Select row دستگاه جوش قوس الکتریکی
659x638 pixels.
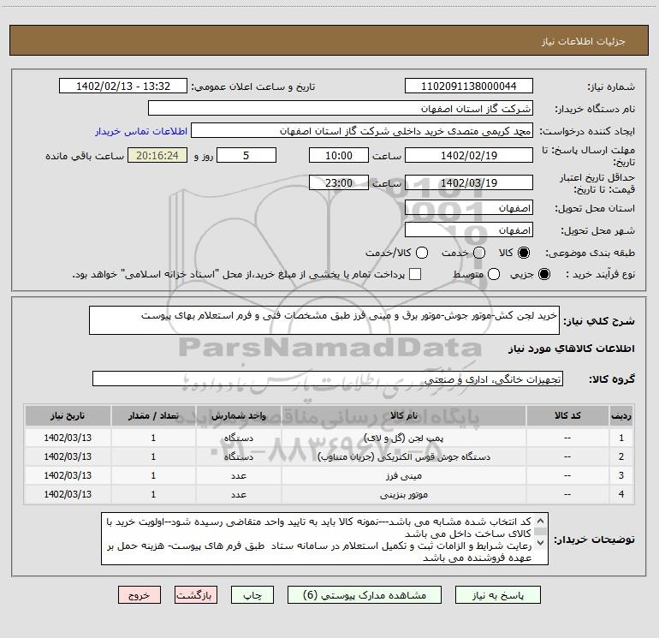tap(329, 456)
